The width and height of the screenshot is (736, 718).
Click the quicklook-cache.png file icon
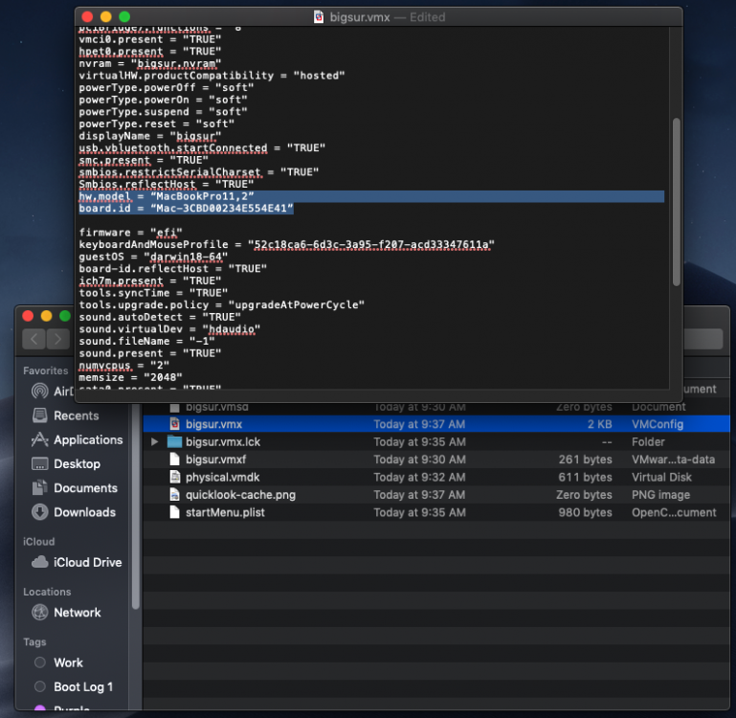pyautogui.click(x=174, y=495)
